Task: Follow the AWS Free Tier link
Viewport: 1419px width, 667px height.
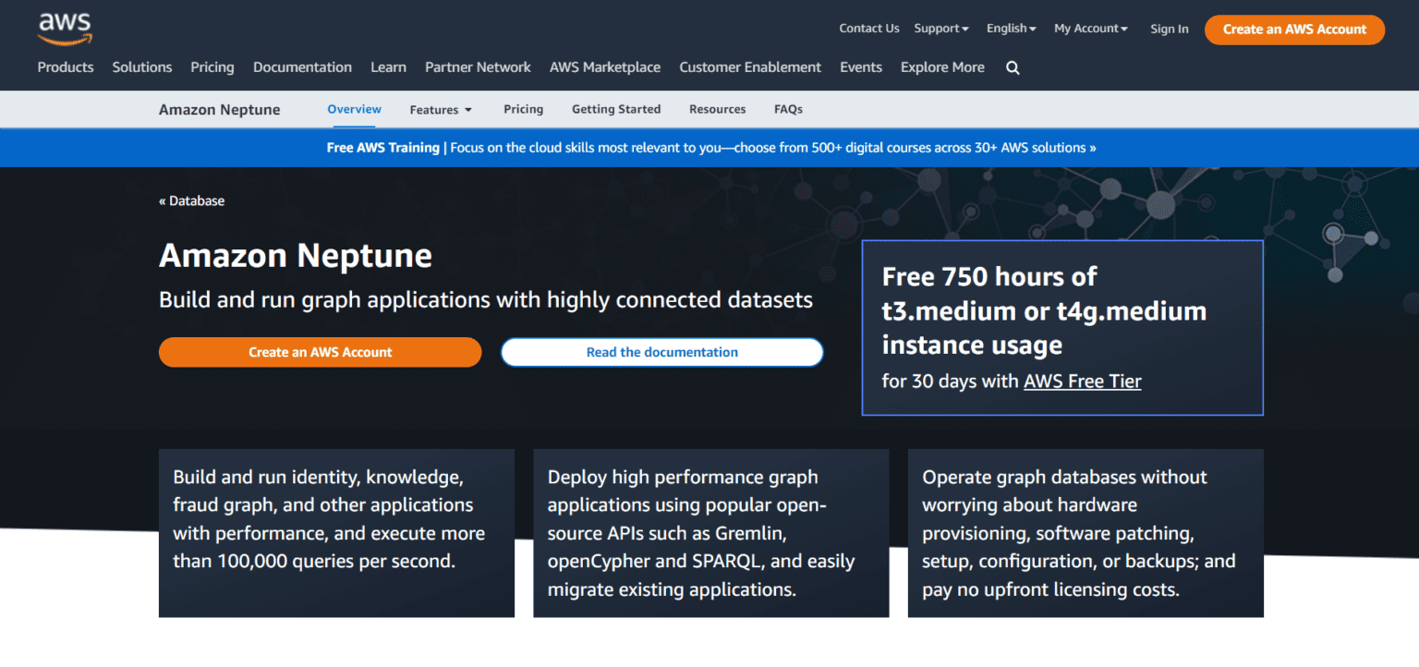Action: 1082,381
